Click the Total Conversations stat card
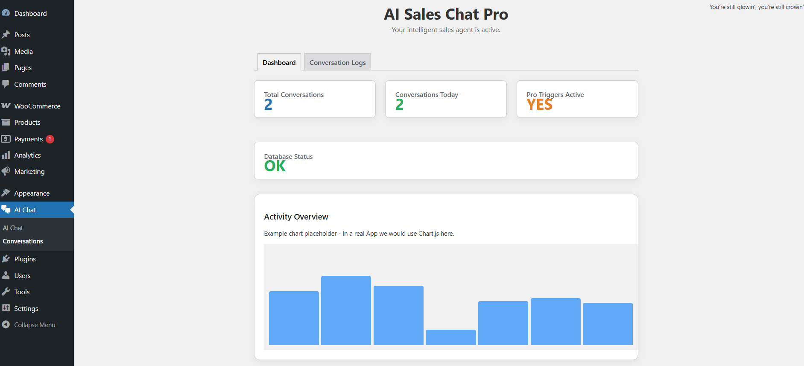 point(315,99)
